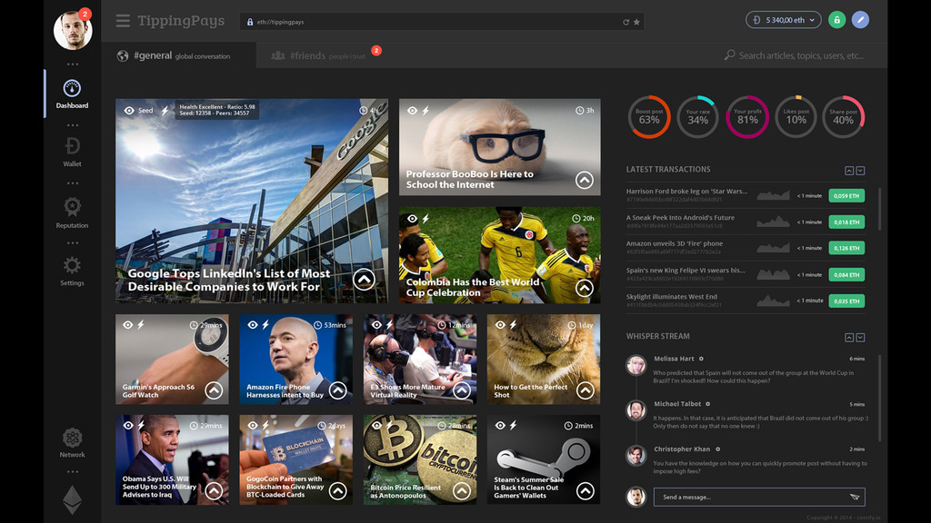Click the Search articles, topics, users field
Image resolution: width=931 pixels, height=523 pixels.
801,55
